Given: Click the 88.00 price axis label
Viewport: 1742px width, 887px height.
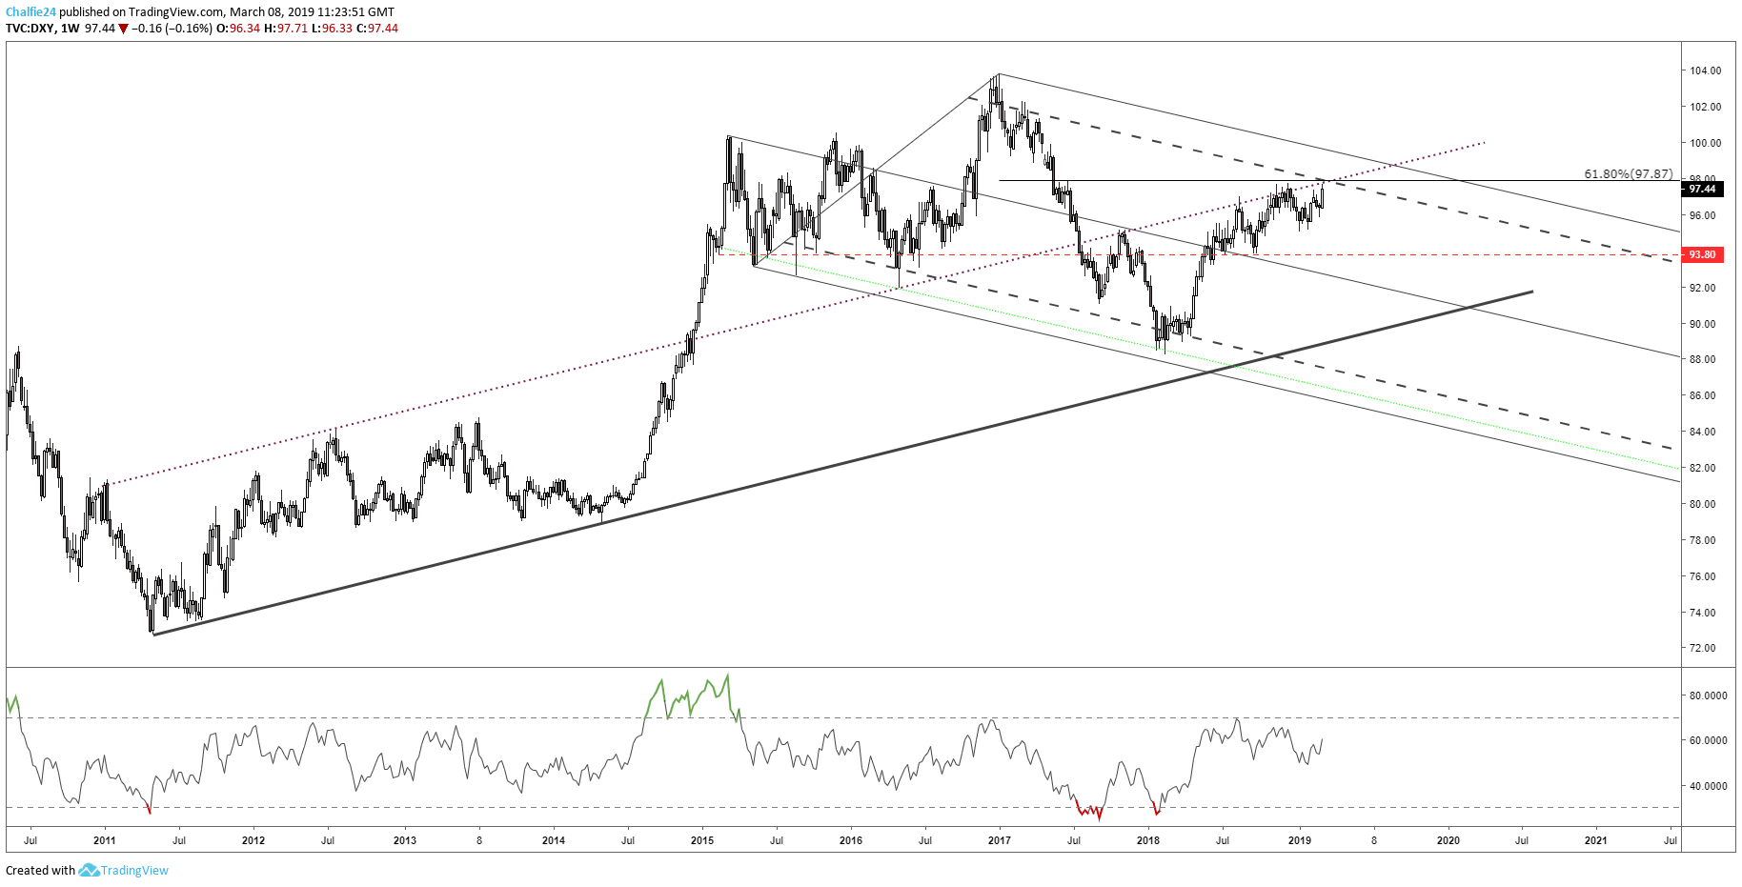Looking at the screenshot, I should (x=1702, y=359).
